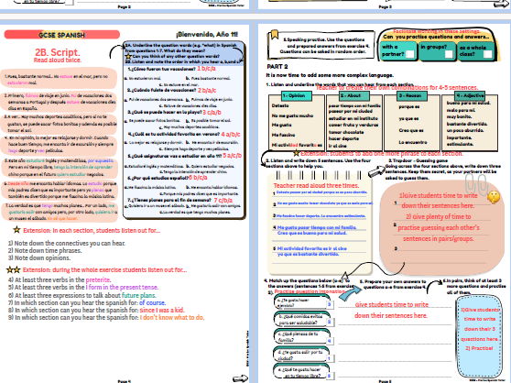Select the '2 - About' column label

[354, 96]
